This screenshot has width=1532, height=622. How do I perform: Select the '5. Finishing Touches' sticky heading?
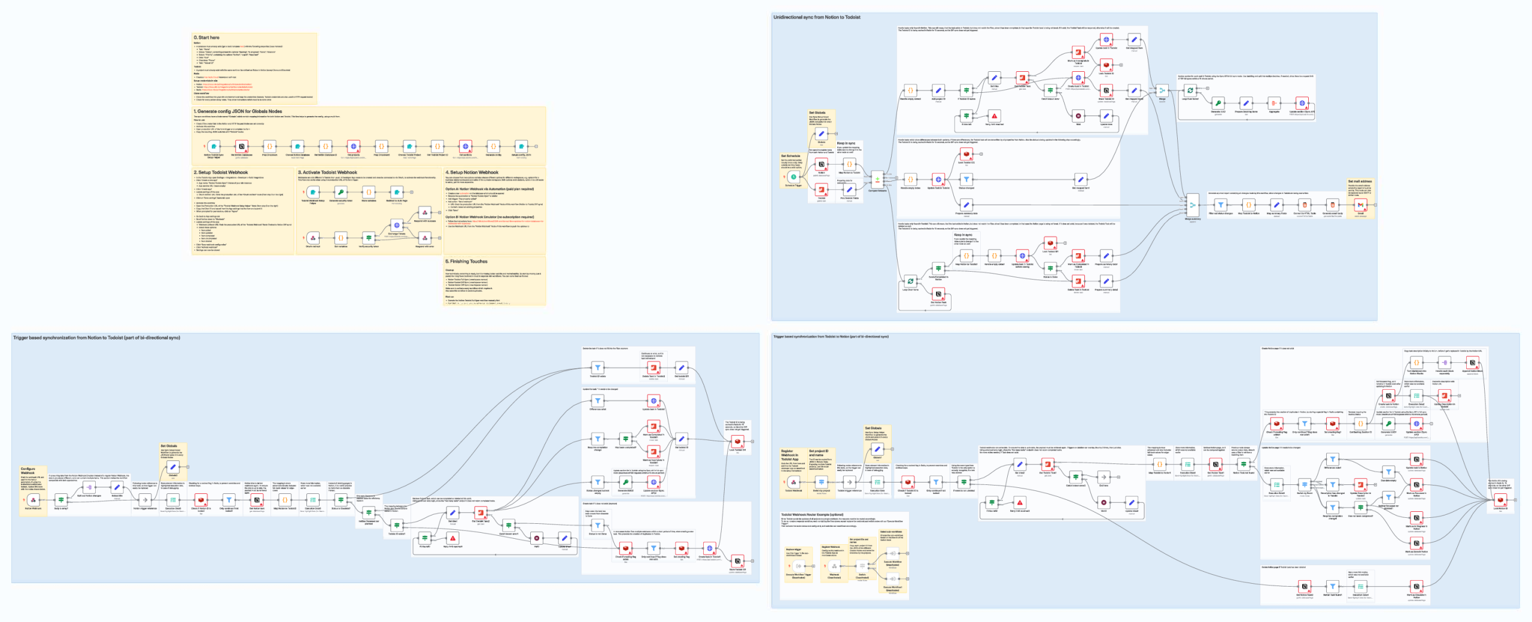[466, 262]
